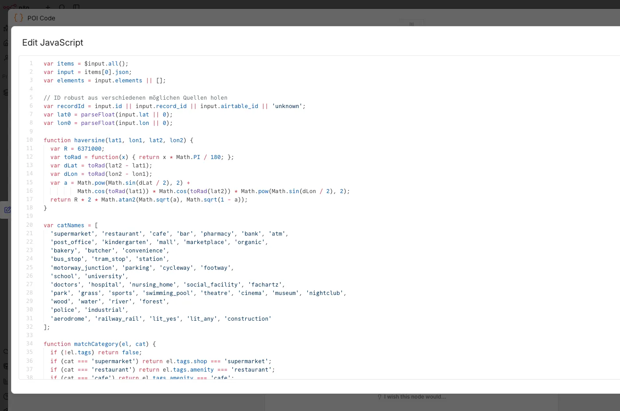The width and height of the screenshot is (620, 411).
Task: Click the pencil edit icon behind the dialog
Action: pyautogui.click(x=8, y=210)
